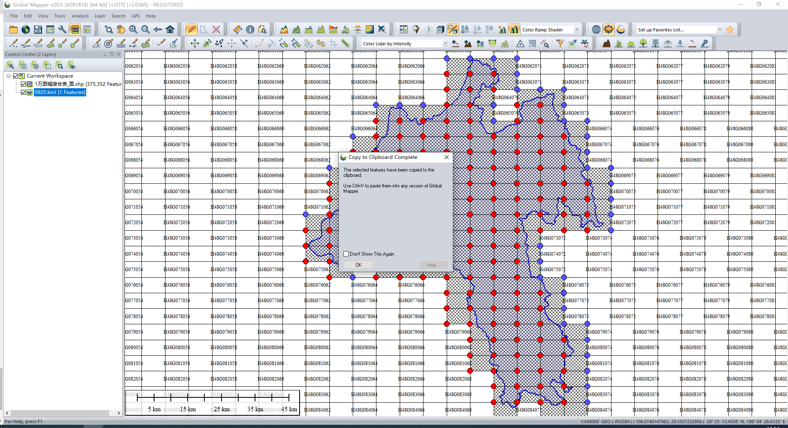
Task: Collapse the Current Workspace tree
Action: (8, 76)
